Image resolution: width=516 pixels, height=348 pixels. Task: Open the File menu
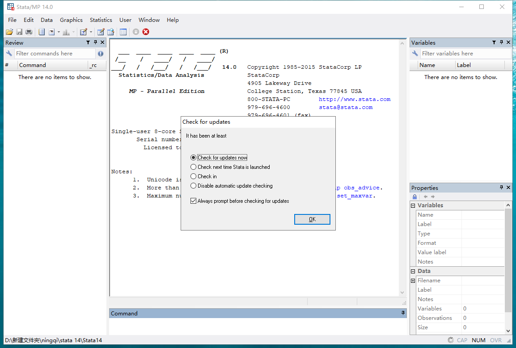tap(12, 20)
